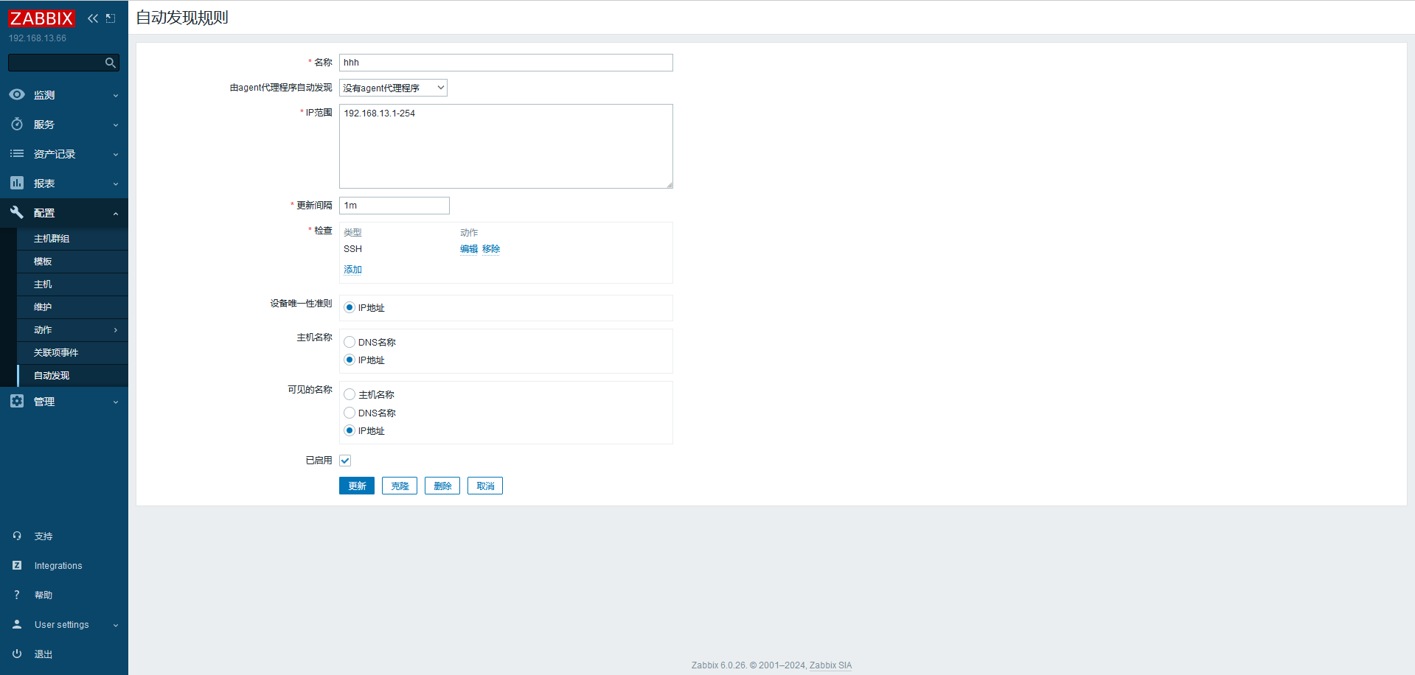Click the bar chart icon for 报表
Image resolution: width=1415 pixels, height=675 pixels.
tap(17, 183)
